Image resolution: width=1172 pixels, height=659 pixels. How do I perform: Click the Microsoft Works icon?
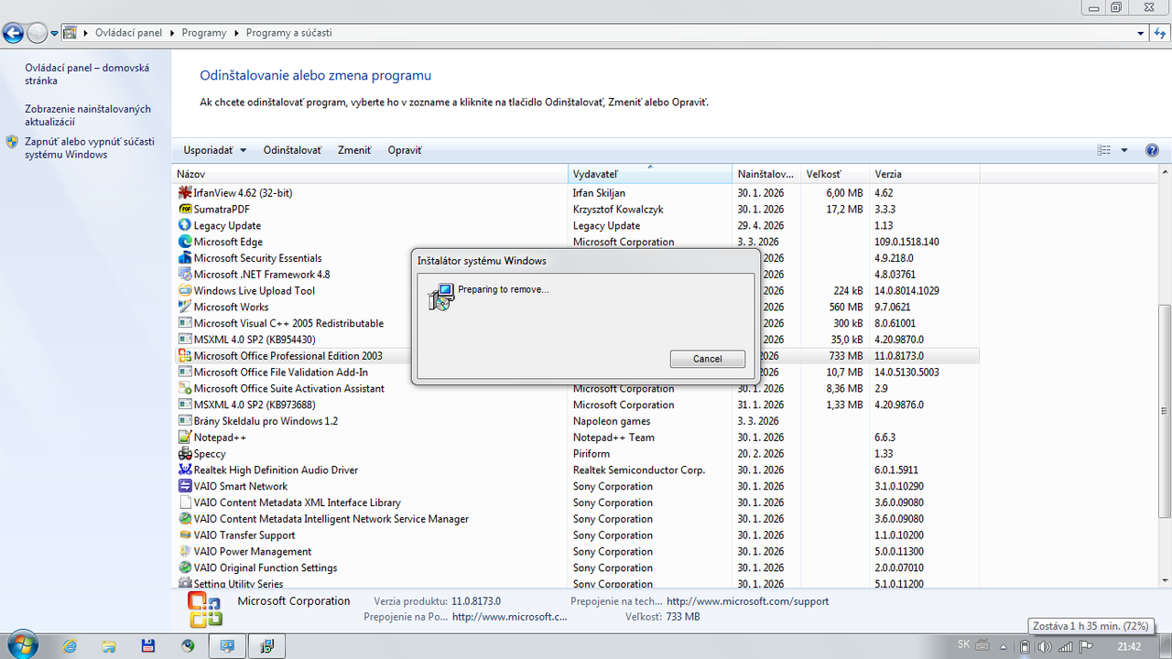click(185, 308)
